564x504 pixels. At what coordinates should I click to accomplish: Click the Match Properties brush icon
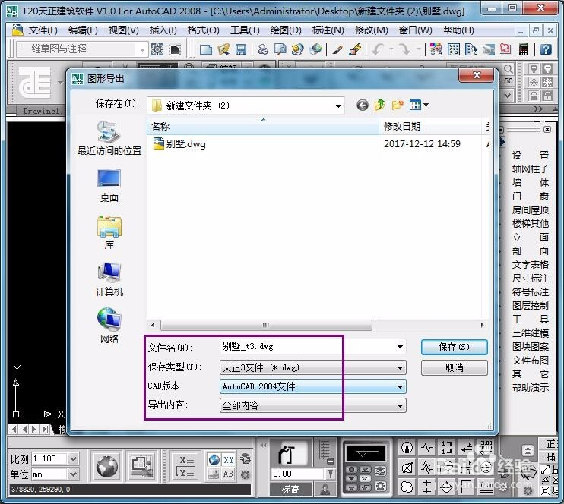(x=337, y=49)
